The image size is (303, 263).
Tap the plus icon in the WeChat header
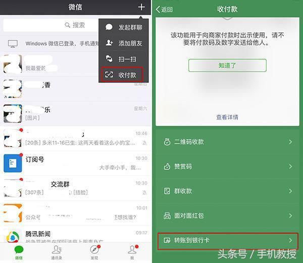pos(141,7)
